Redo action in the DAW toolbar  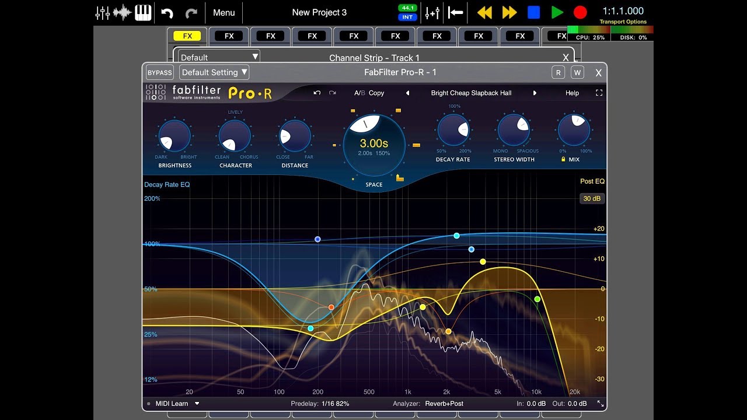191,13
